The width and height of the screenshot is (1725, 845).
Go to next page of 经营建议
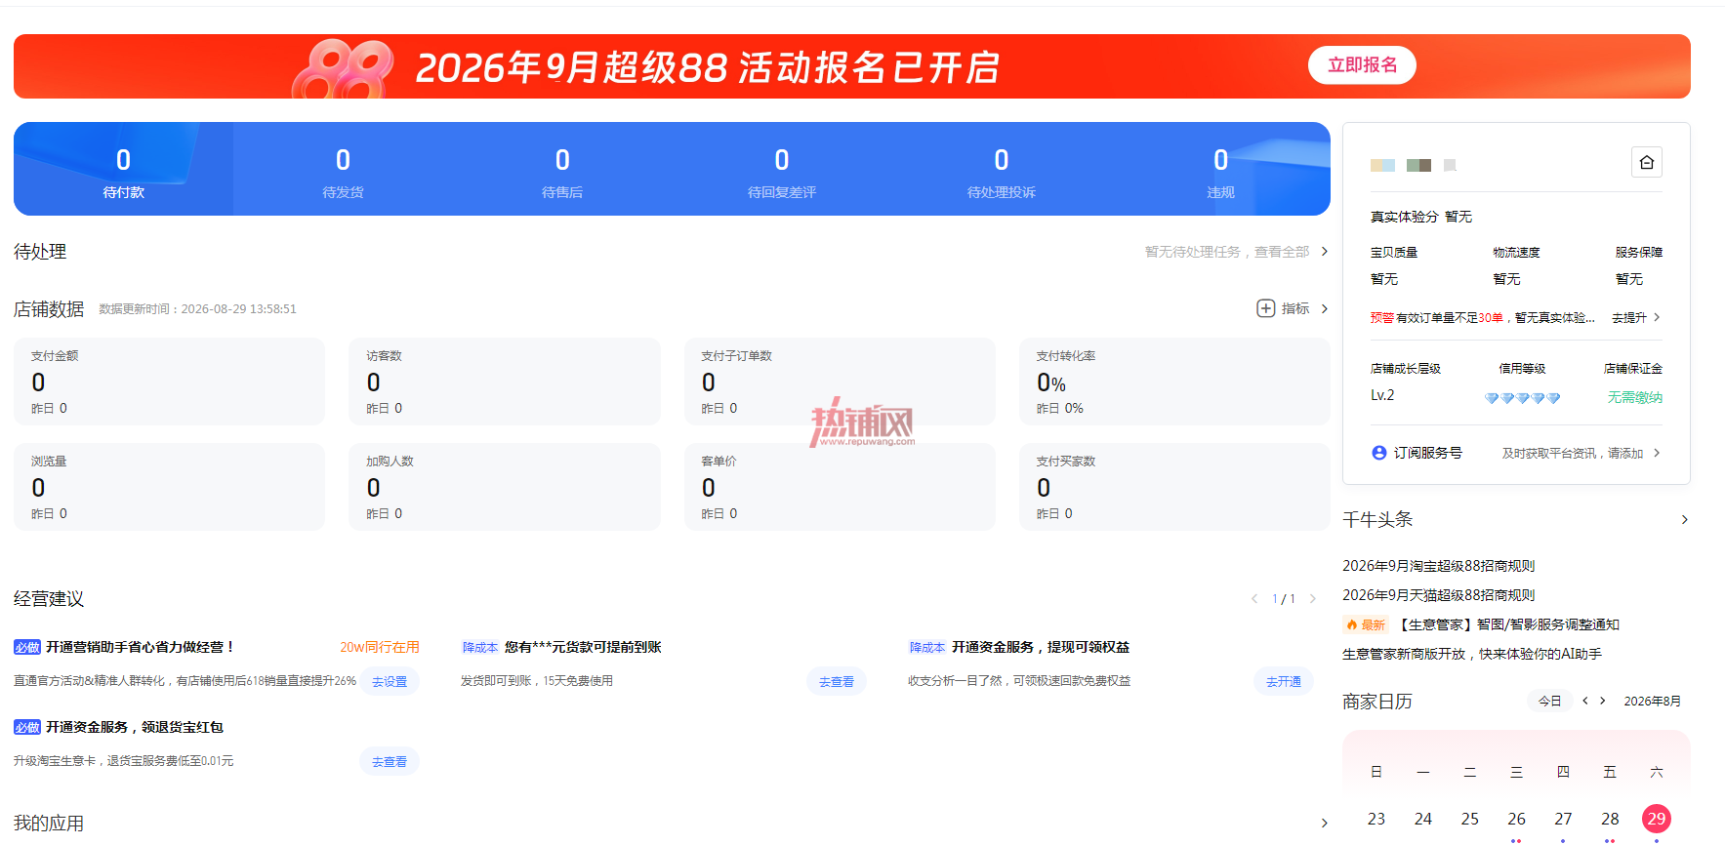coord(1312,599)
